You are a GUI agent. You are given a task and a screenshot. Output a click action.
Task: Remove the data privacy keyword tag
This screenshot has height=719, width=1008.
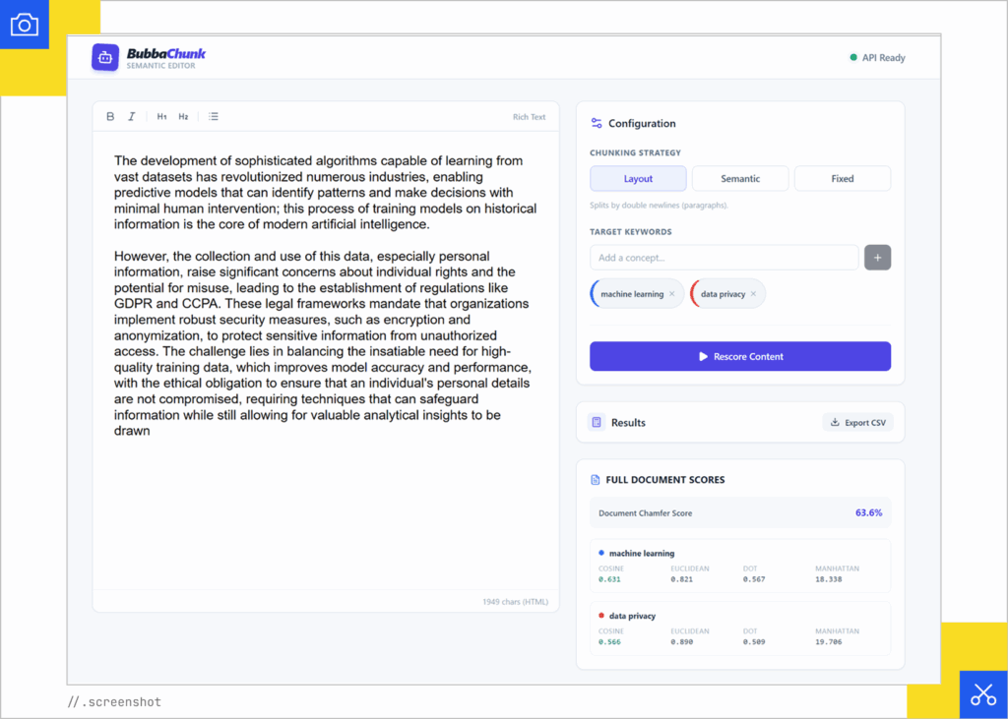coord(753,294)
